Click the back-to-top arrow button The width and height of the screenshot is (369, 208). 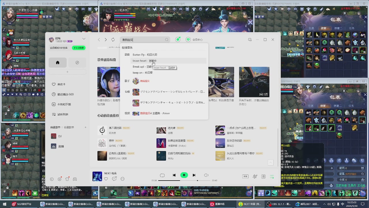coord(270,163)
